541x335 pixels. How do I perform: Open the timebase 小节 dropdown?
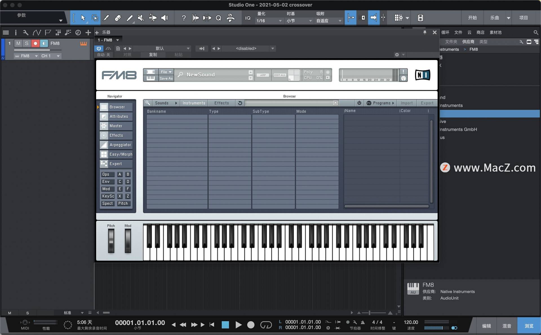(x=299, y=21)
